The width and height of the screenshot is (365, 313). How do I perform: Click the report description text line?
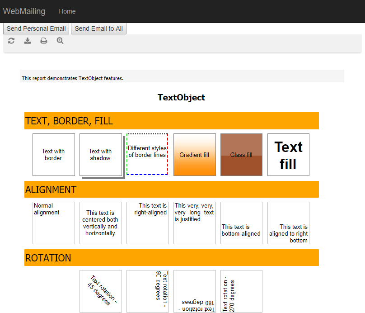tap(72, 78)
